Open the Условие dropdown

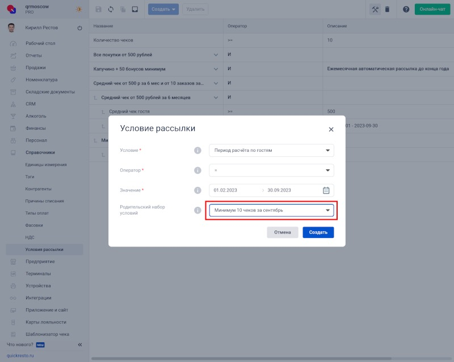[x=271, y=150]
